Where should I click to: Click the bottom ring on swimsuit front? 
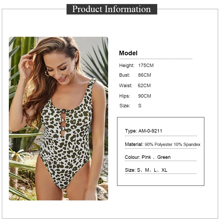coord(63,129)
